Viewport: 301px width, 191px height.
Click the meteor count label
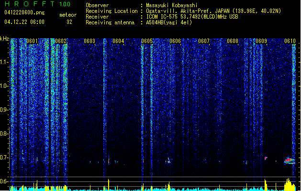(68, 15)
